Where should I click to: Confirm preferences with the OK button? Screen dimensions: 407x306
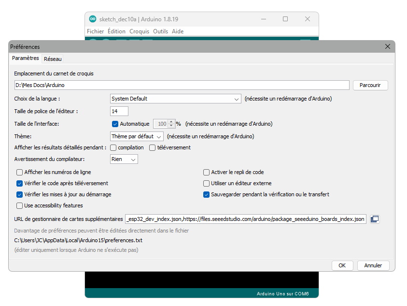tap(342, 265)
